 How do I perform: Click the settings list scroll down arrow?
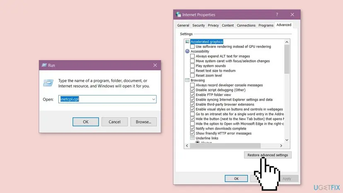point(287,140)
